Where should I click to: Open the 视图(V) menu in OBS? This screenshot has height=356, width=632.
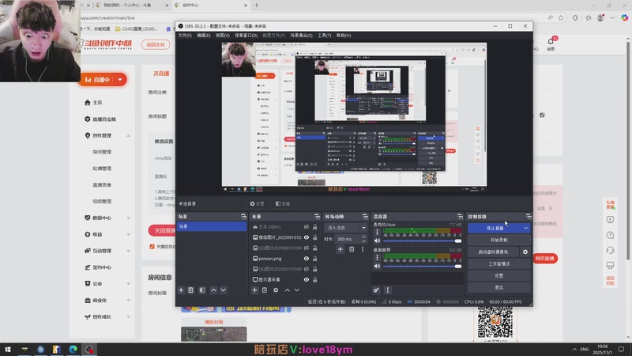(x=222, y=36)
